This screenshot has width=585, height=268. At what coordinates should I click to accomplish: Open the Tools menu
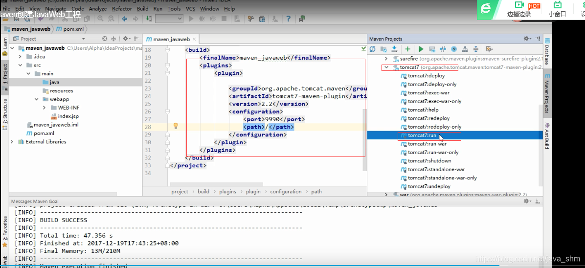tap(174, 9)
